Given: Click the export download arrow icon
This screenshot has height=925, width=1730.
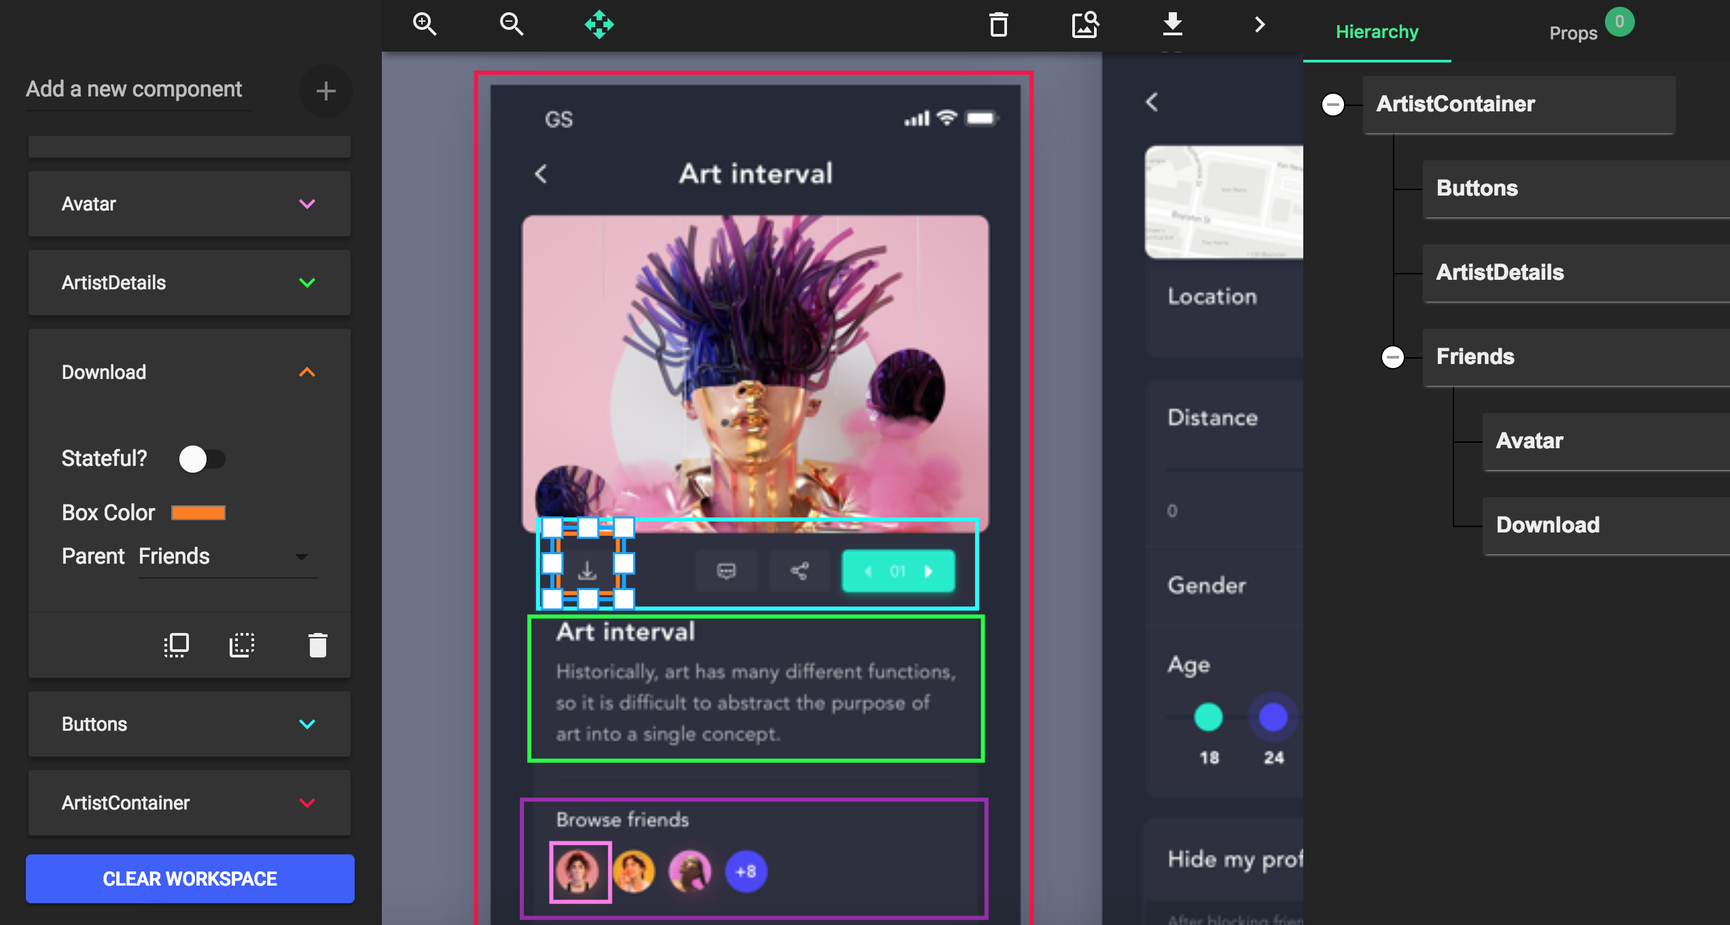Looking at the screenshot, I should click(x=1172, y=24).
